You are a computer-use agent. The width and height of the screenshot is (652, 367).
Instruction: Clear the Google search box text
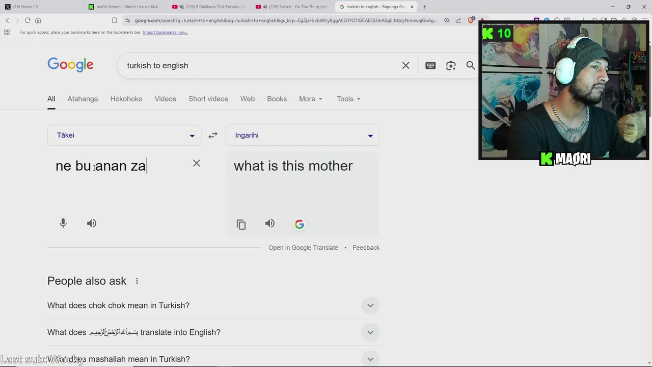(405, 65)
